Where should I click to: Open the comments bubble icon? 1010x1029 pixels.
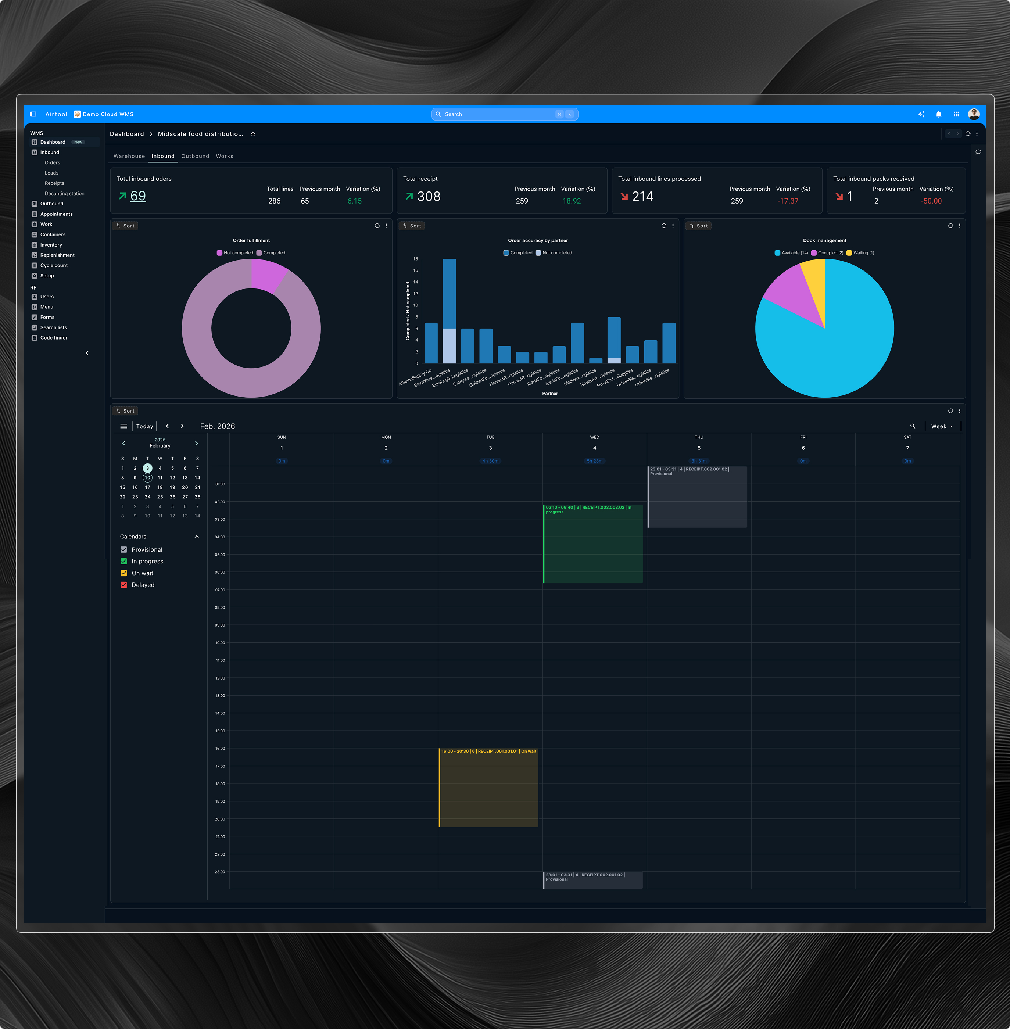tap(978, 152)
